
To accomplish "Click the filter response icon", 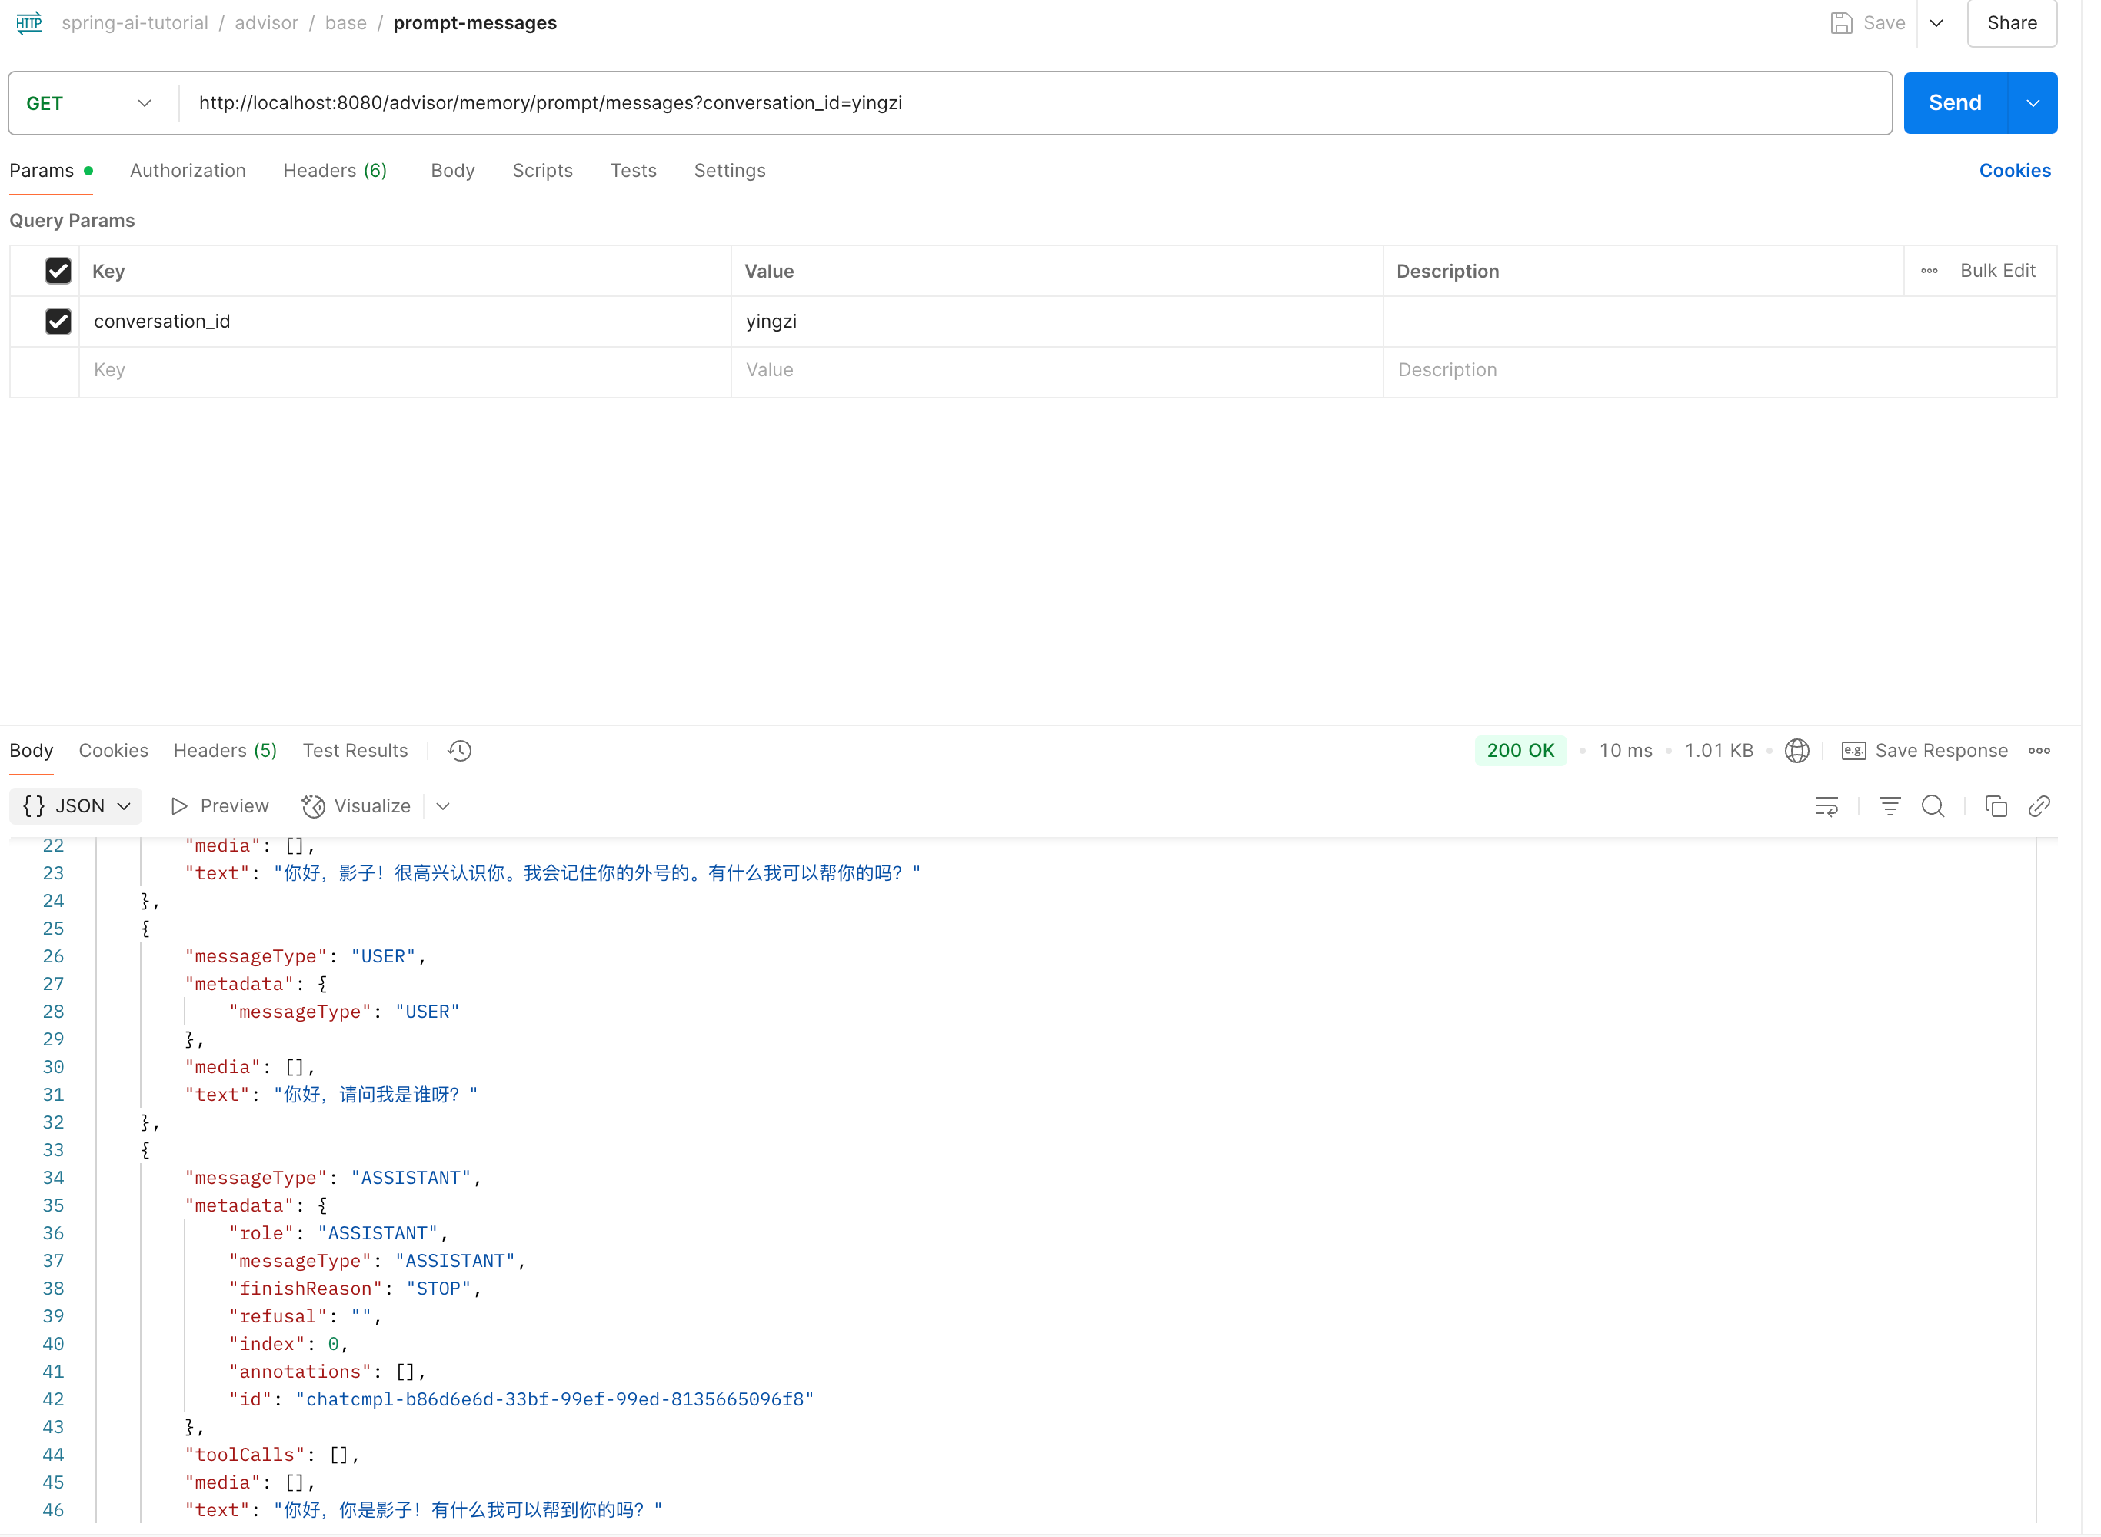I will (x=1889, y=807).
